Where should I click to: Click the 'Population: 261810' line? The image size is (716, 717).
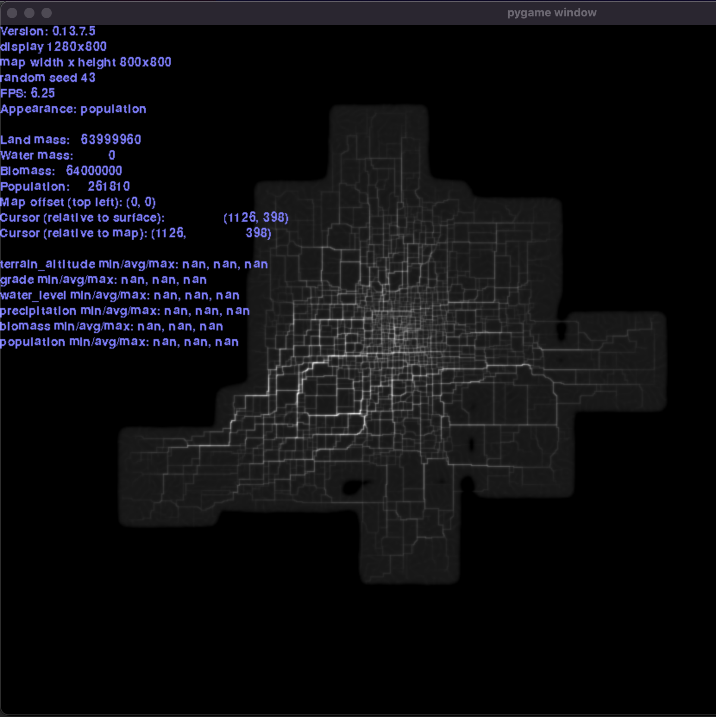(65, 186)
